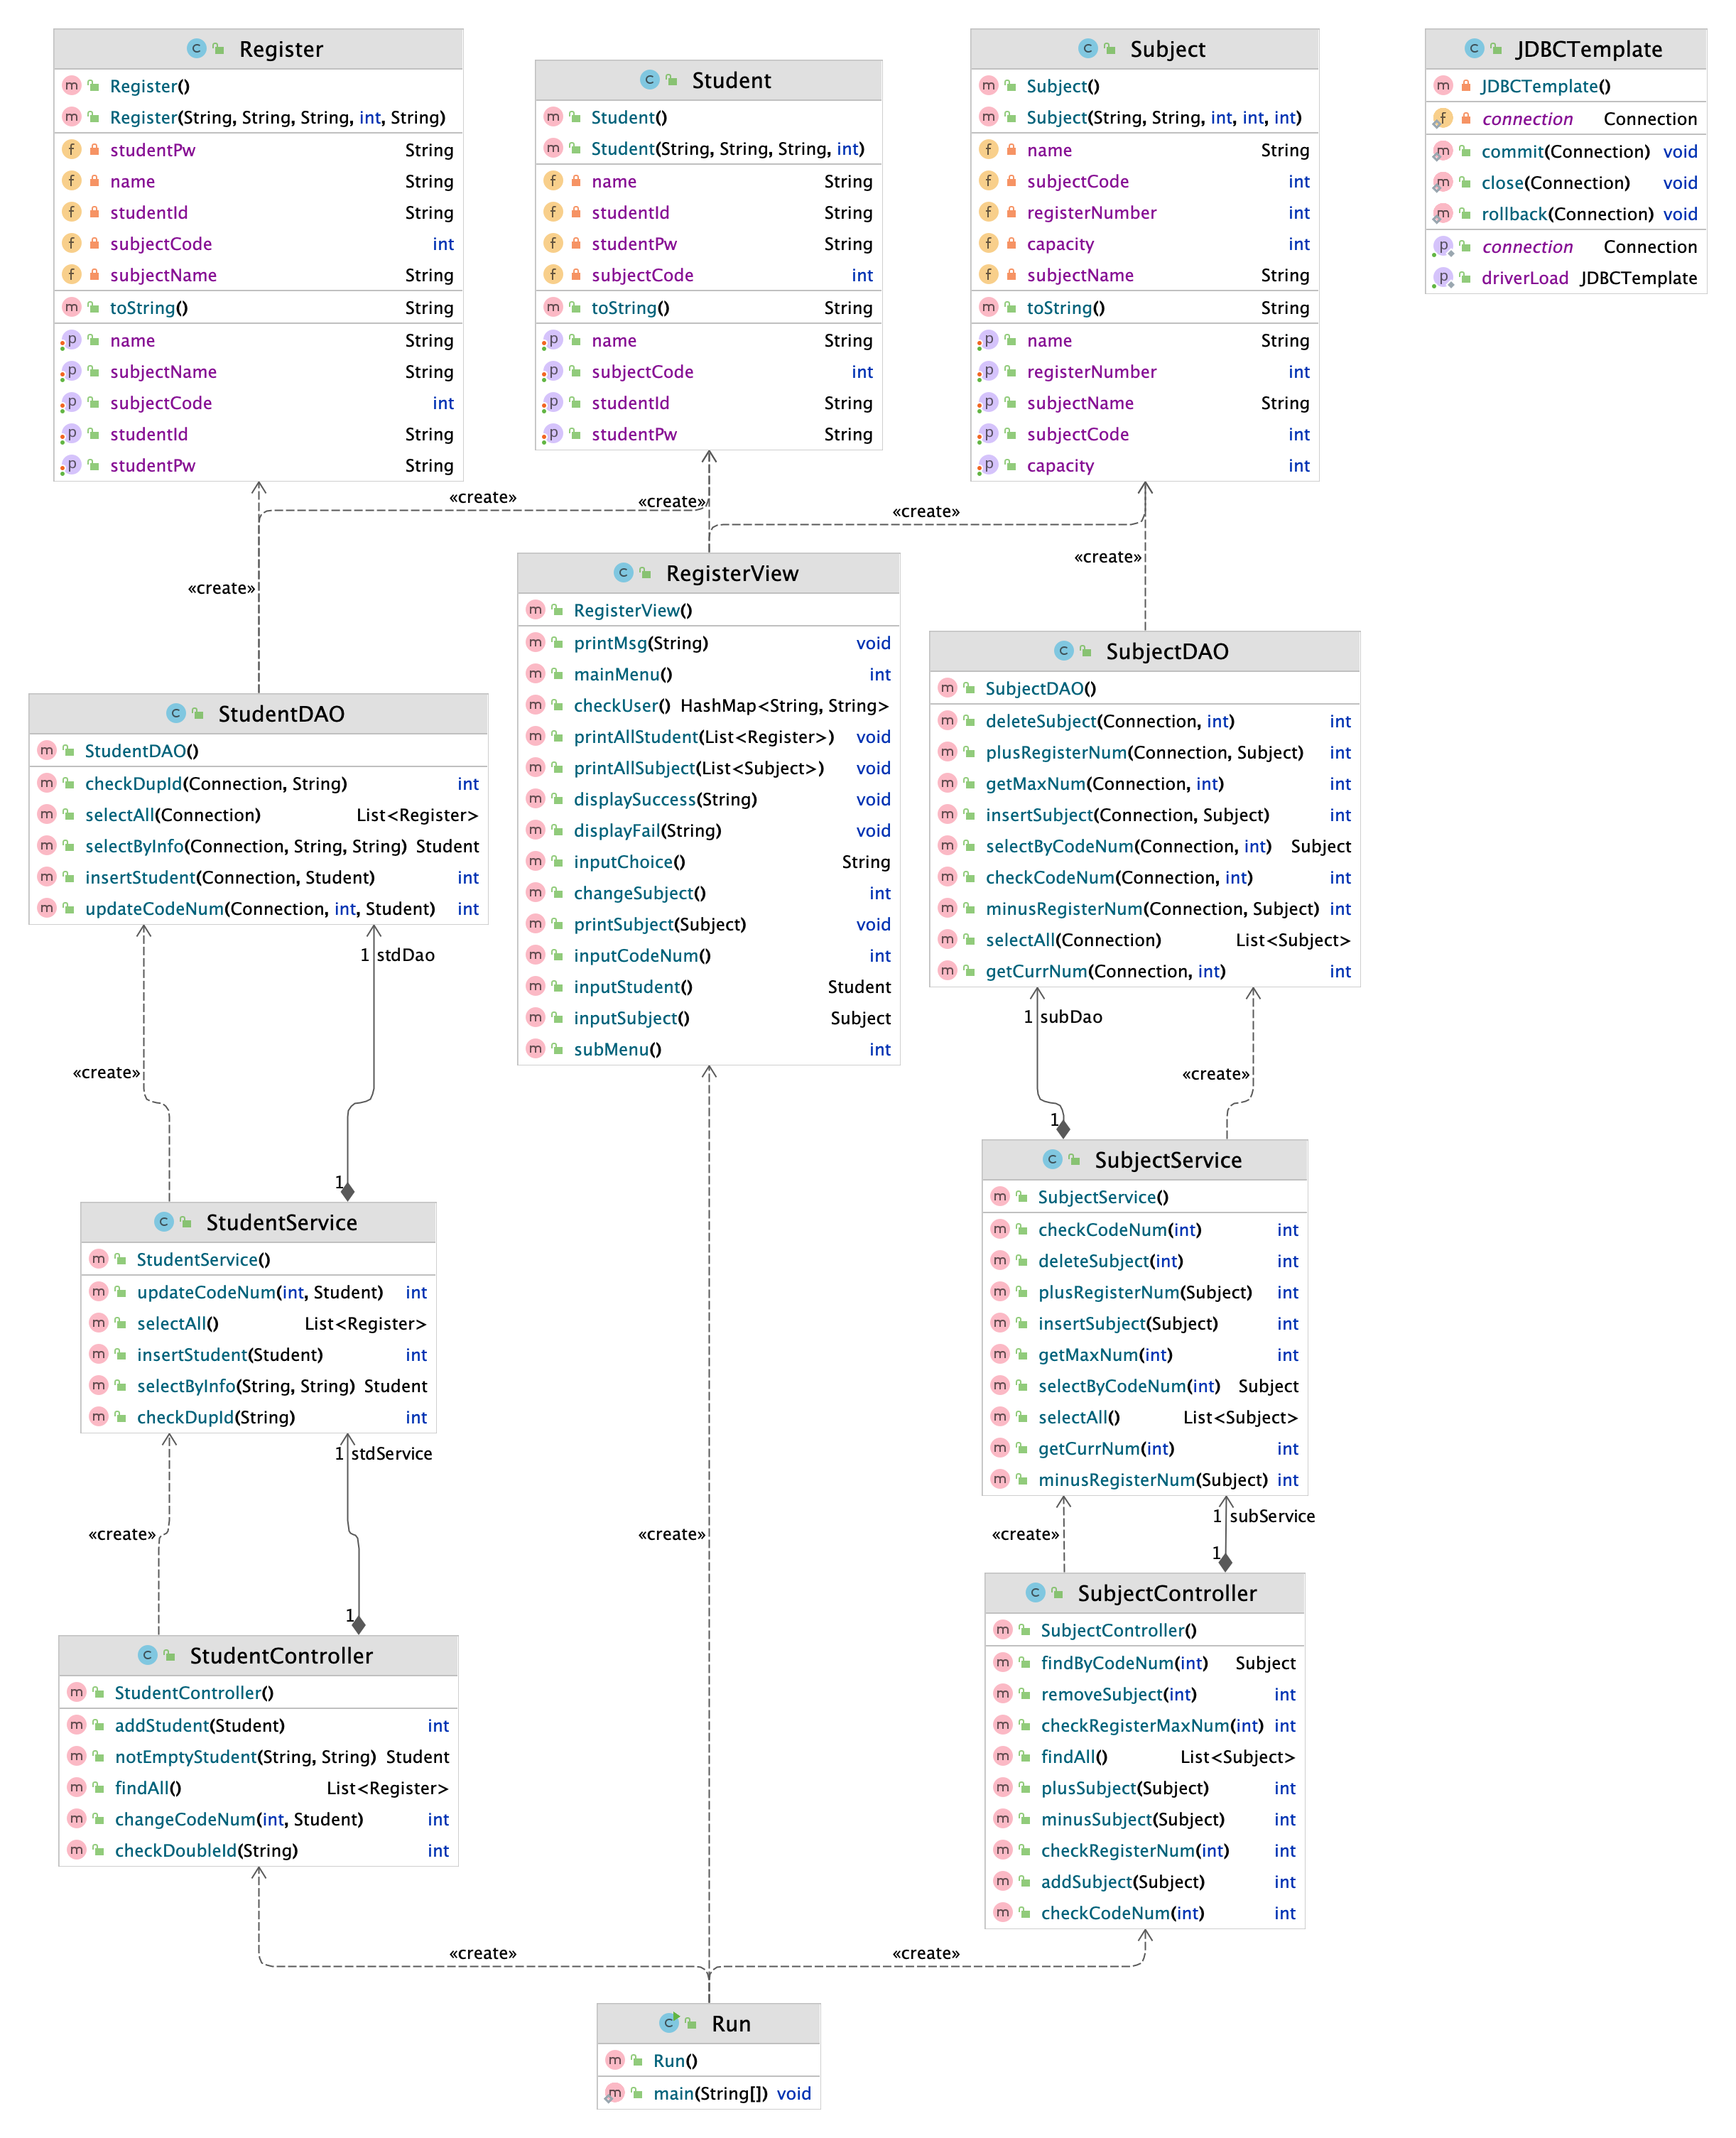Screen dimensions: 1736x2138
Task: Select selectByInfo(Connection, String, String) in StudentDAO
Action: (x=258, y=846)
